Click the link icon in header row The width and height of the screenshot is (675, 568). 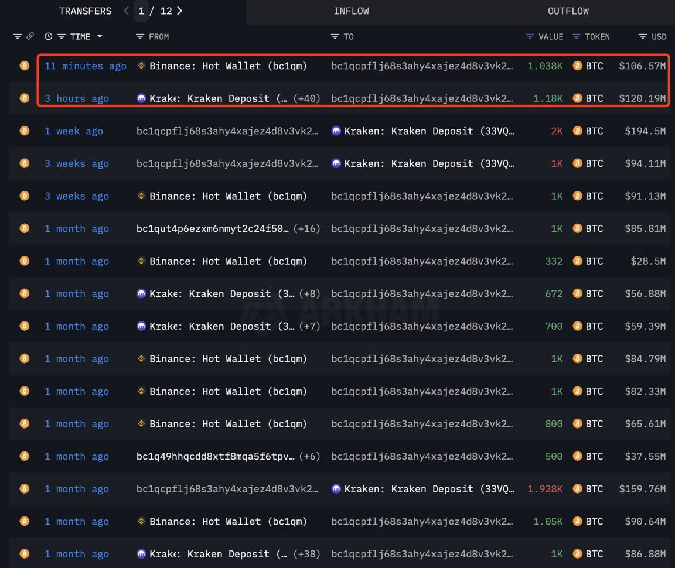pos(30,36)
